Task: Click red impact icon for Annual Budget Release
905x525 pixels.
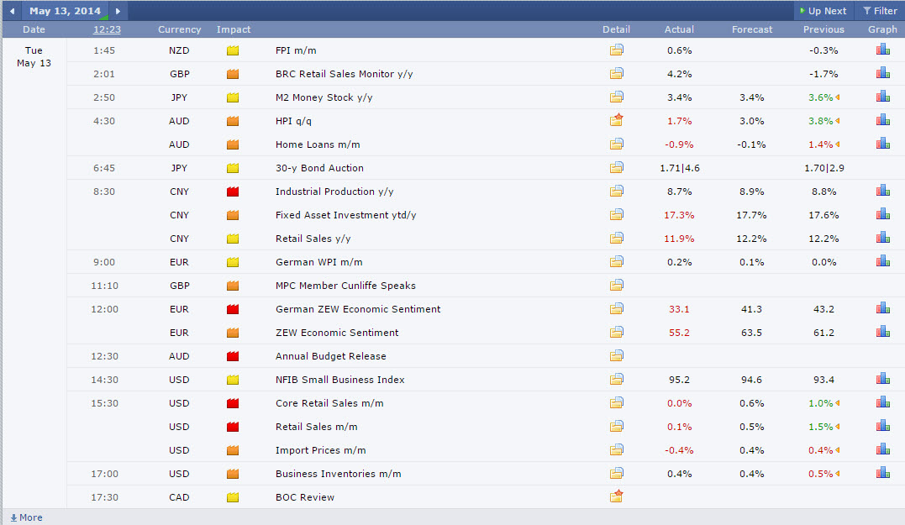Action: coord(233,356)
